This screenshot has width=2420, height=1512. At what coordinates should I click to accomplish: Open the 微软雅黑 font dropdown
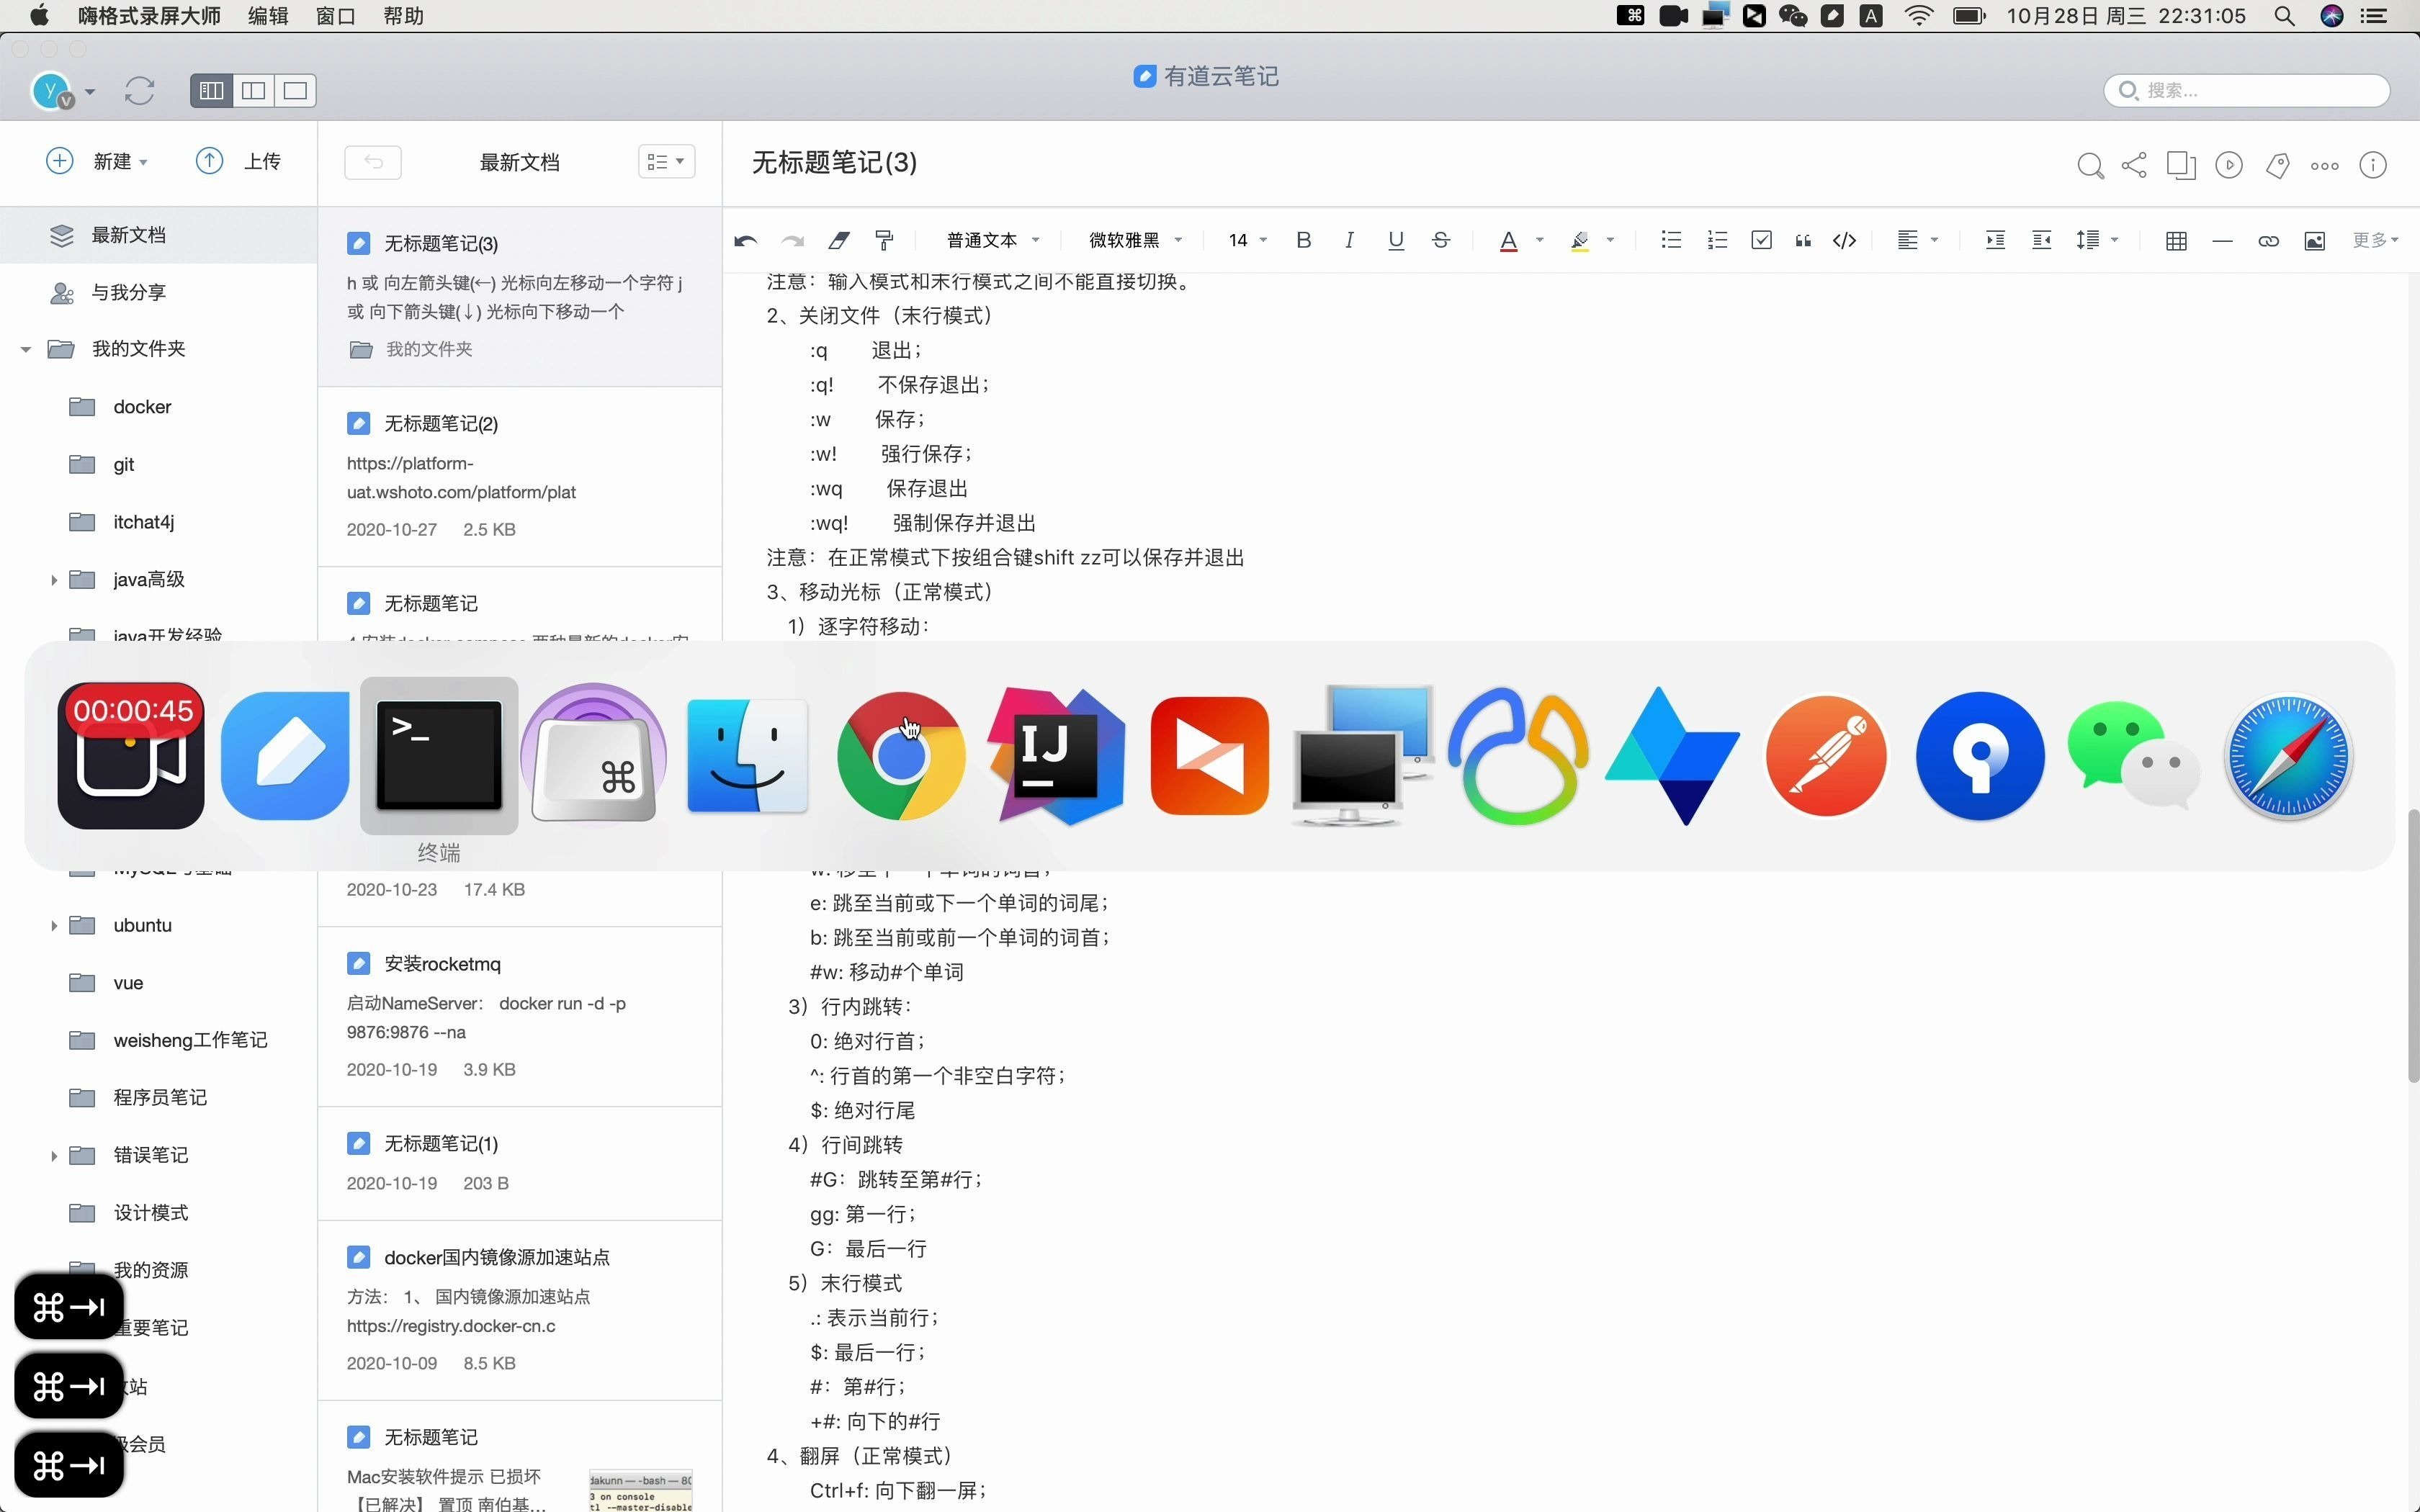coord(1136,240)
